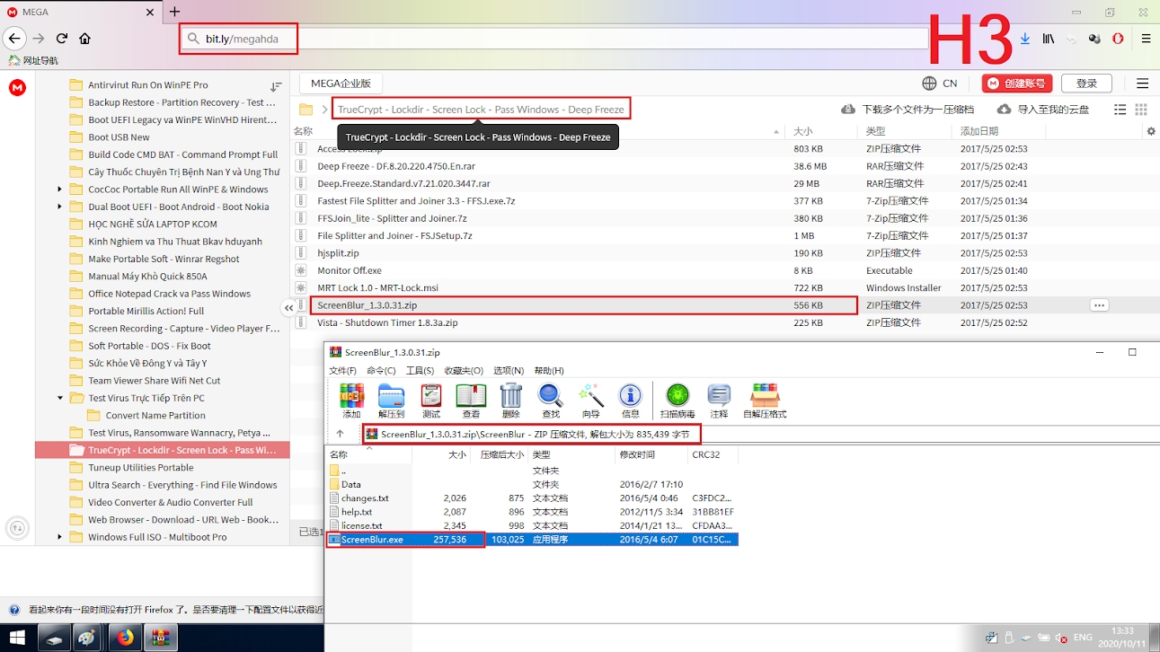Open the WinRAR 工具(S) menu

click(x=420, y=370)
